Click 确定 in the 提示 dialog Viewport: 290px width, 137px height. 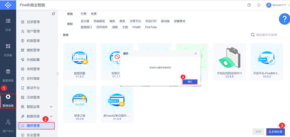pos(190,82)
